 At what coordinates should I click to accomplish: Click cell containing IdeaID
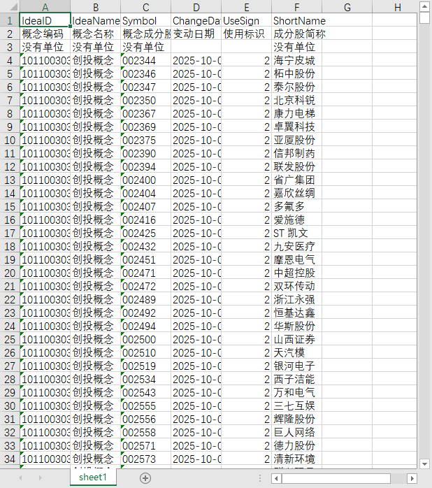coord(45,20)
